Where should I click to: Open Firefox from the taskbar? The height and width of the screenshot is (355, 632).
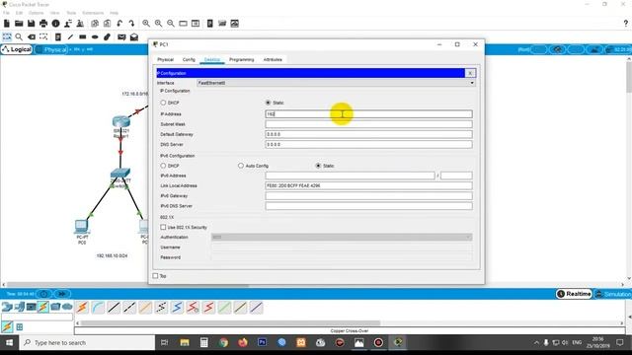(x=243, y=342)
